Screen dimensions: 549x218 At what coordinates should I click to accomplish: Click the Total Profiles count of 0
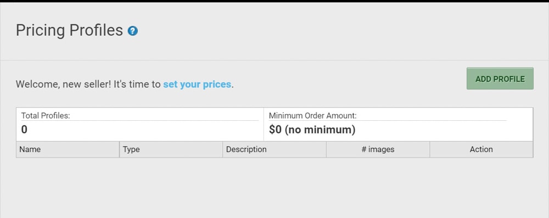pyautogui.click(x=24, y=130)
